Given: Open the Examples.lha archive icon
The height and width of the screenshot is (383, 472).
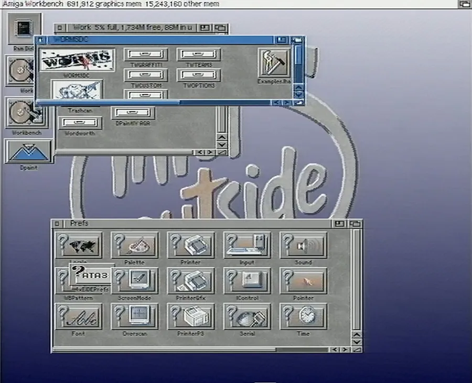Looking at the screenshot, I should pos(274,62).
